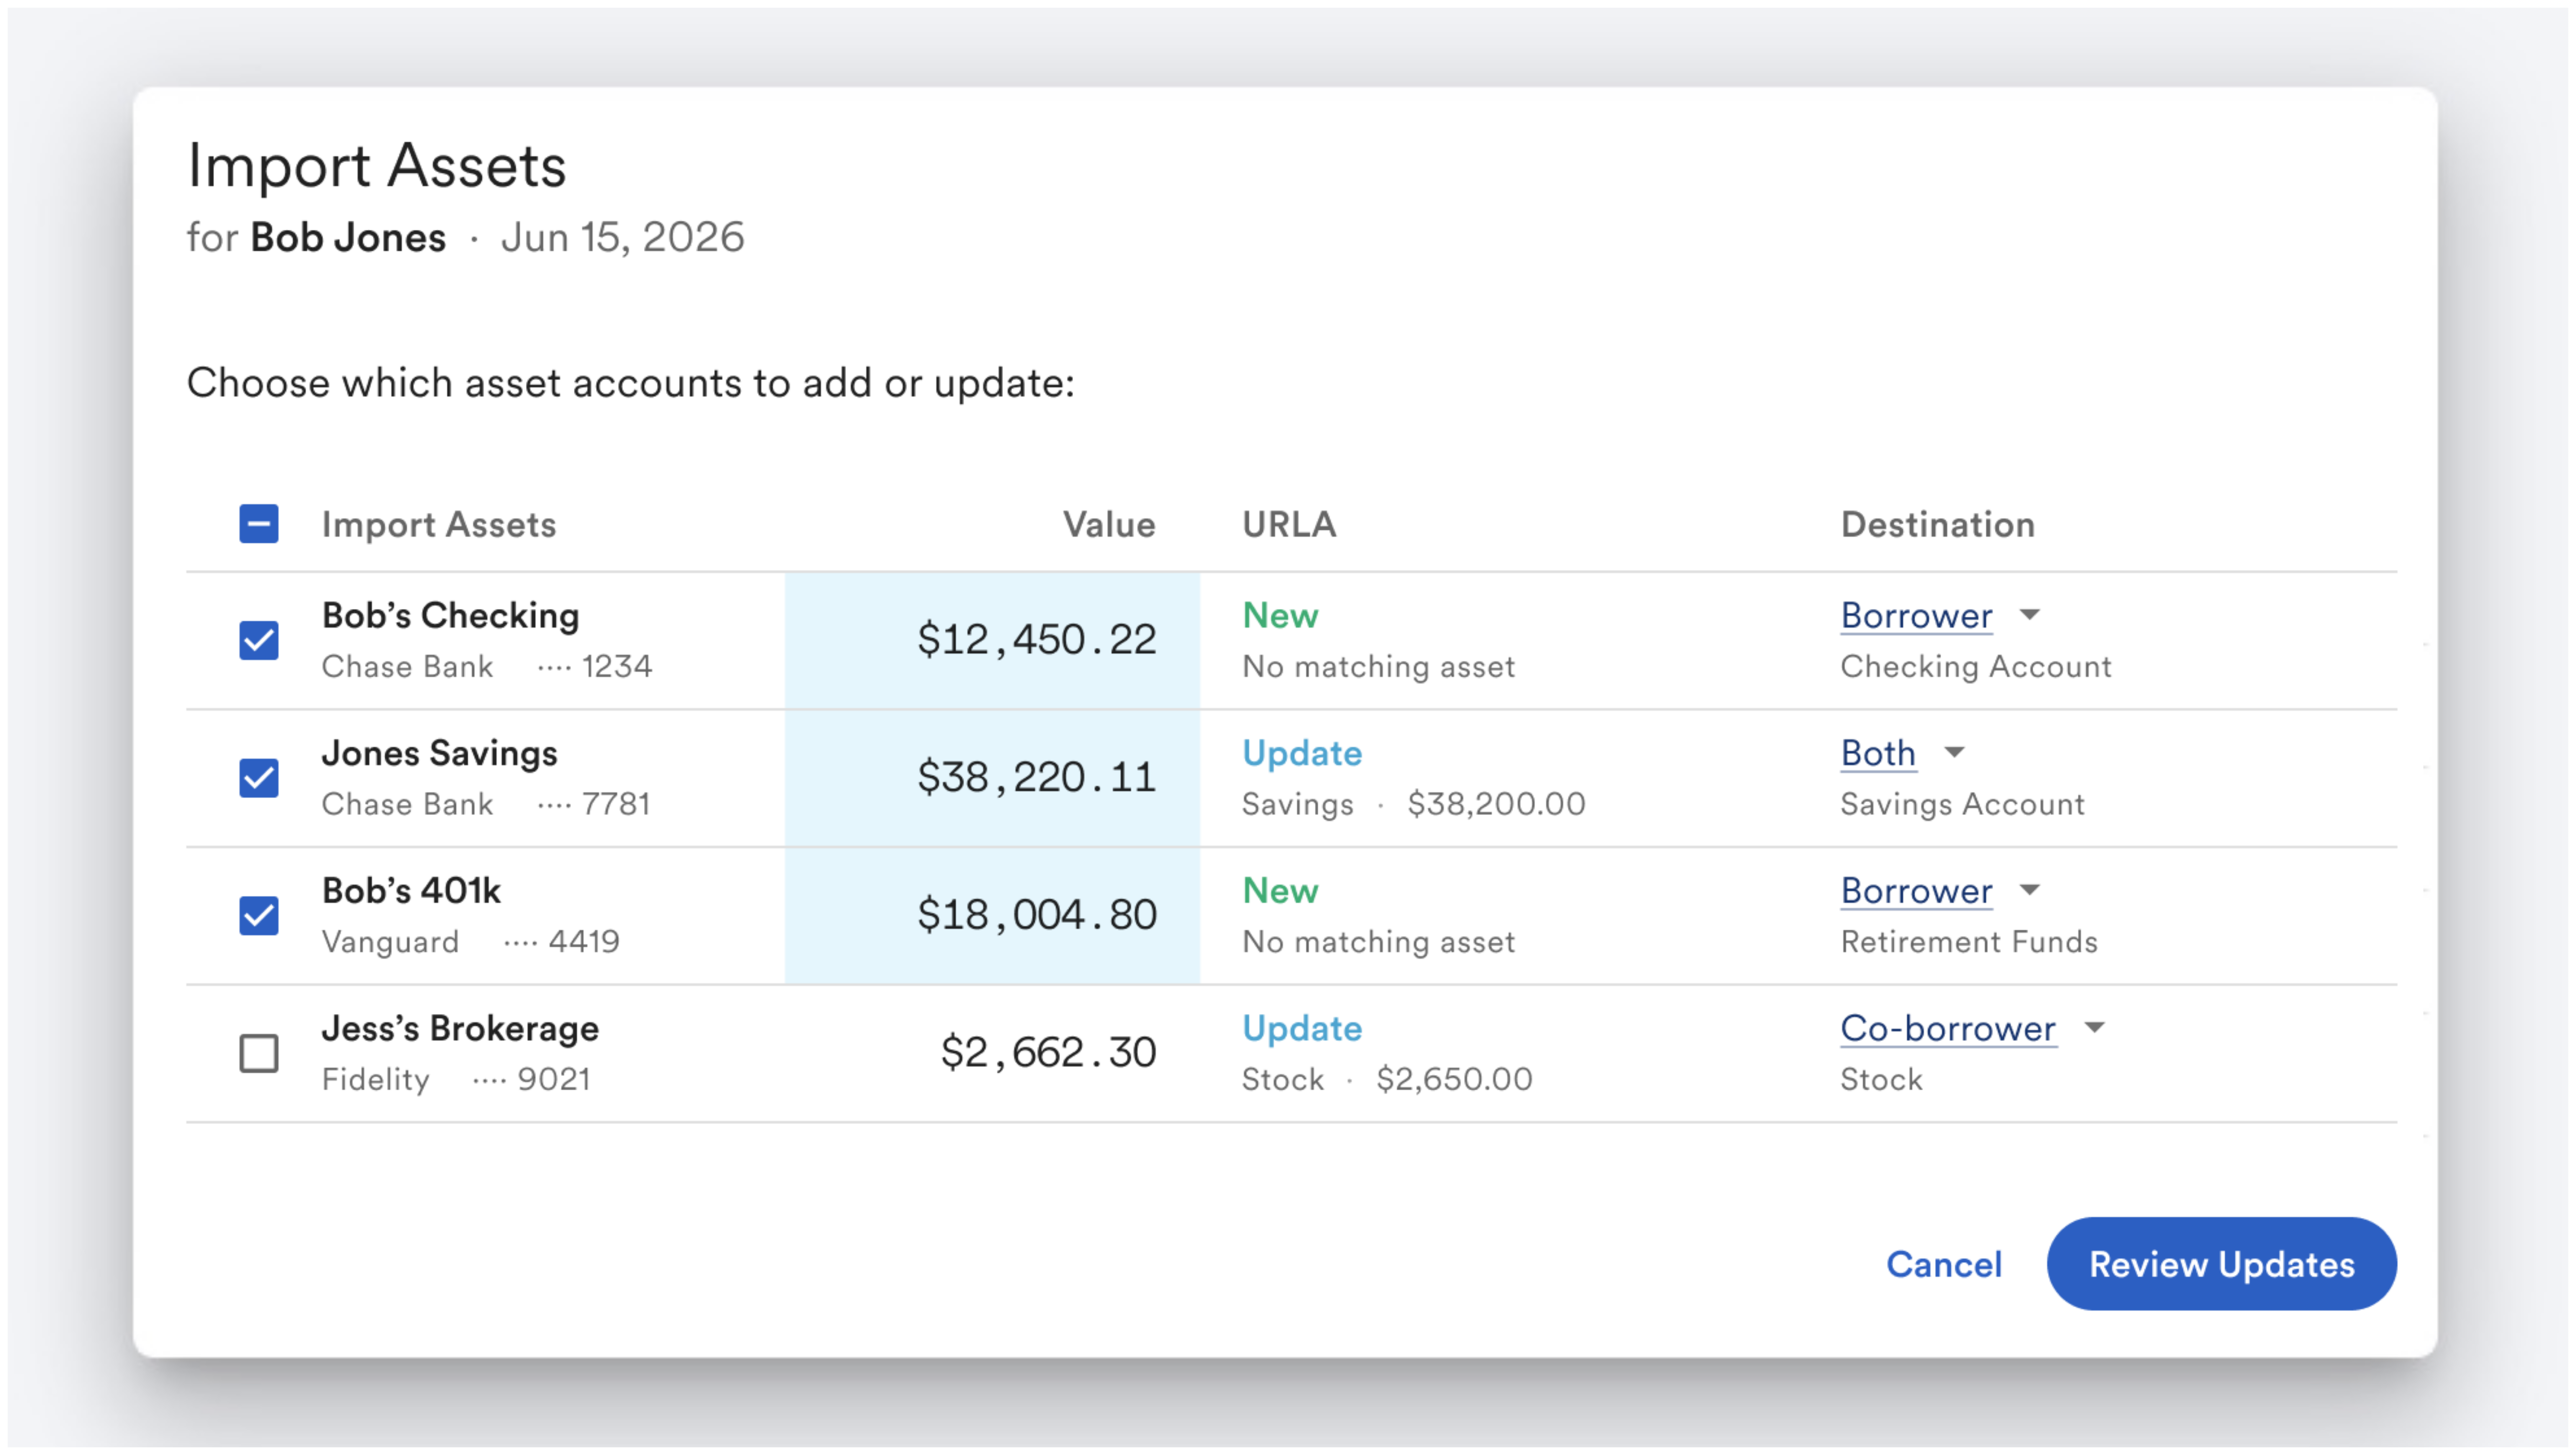The height and width of the screenshot is (1455, 2576).
Task: Click the Both destination link
Action: 1878,753
